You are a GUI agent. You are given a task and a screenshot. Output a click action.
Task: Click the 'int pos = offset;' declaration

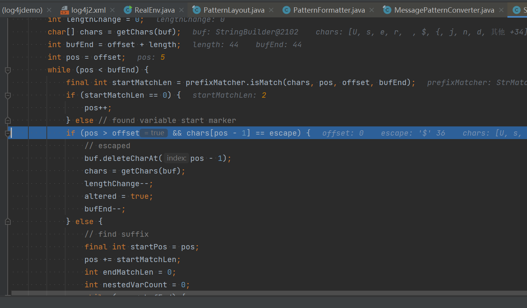(x=87, y=57)
